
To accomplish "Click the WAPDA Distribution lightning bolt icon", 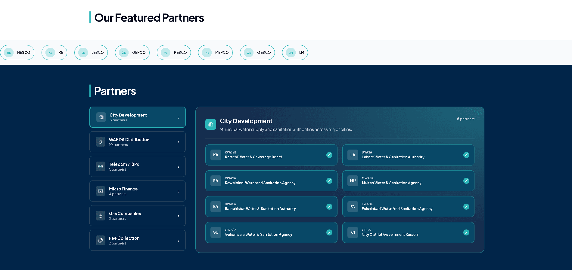I will (101, 142).
